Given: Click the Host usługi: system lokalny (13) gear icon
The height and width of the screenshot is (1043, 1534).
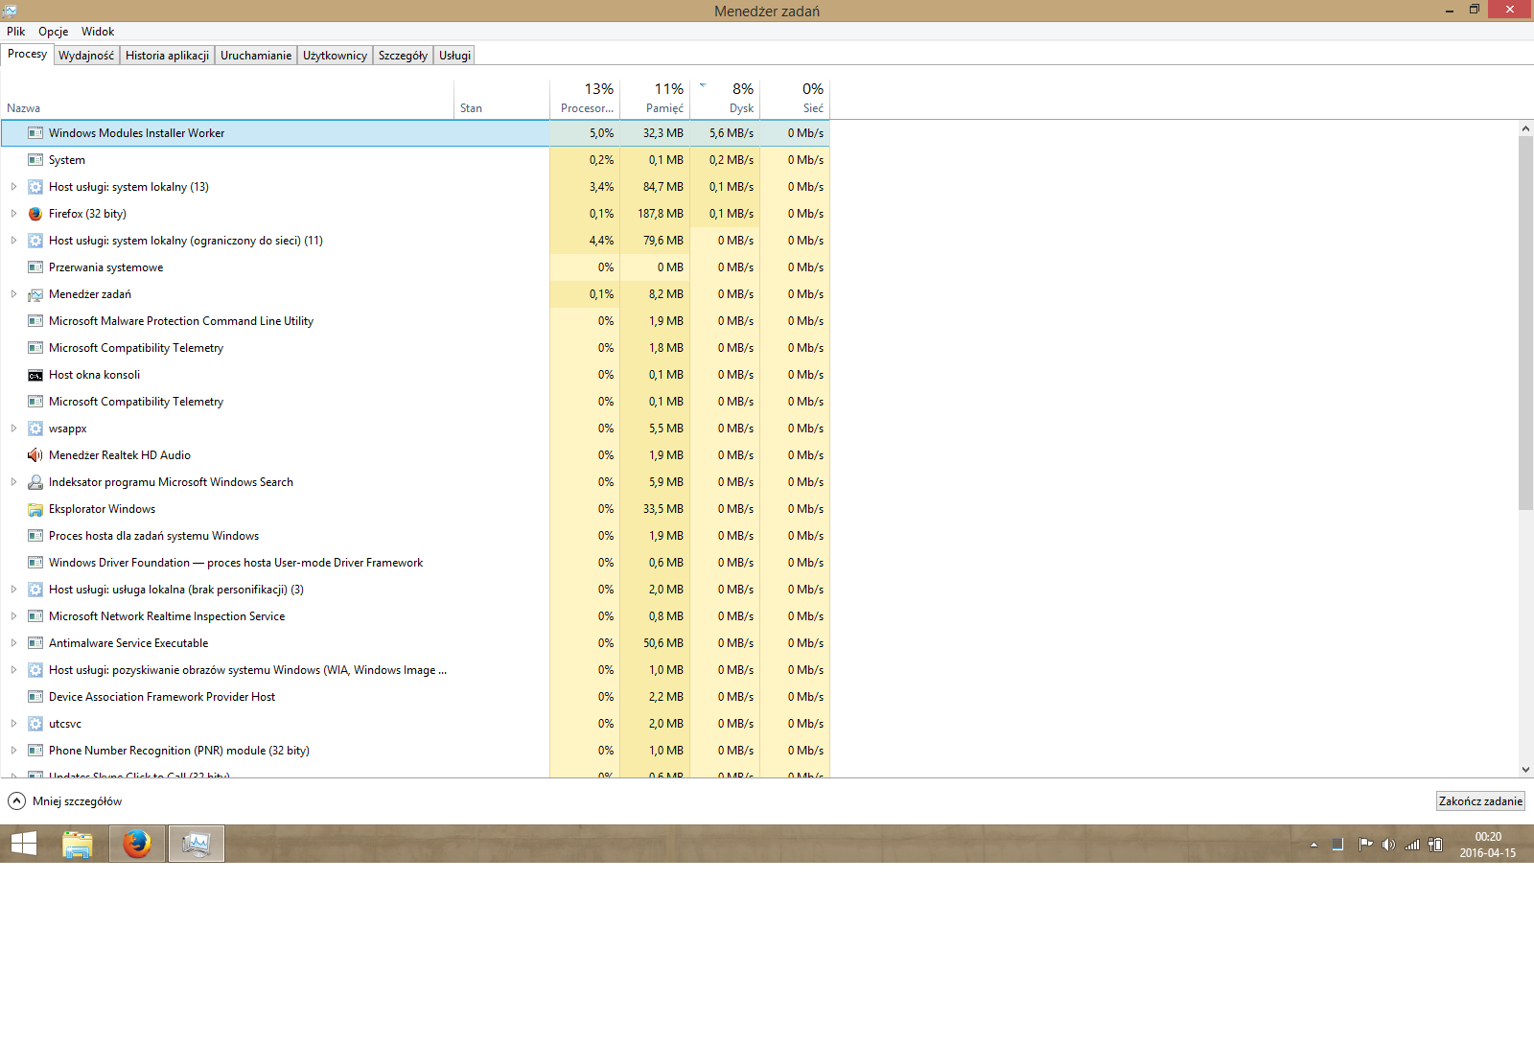Looking at the screenshot, I should 35,187.
